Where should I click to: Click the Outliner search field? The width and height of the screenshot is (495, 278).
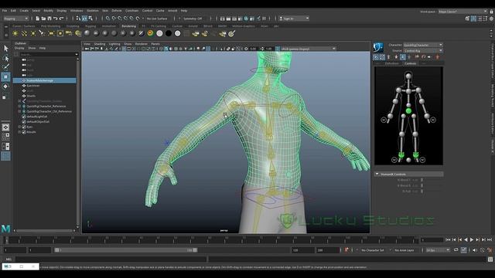coord(48,55)
